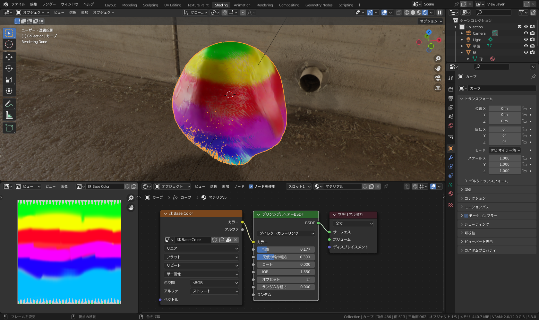Click the オプション button in viewport
Viewport: 539px width, 320px height.
[x=431, y=21]
